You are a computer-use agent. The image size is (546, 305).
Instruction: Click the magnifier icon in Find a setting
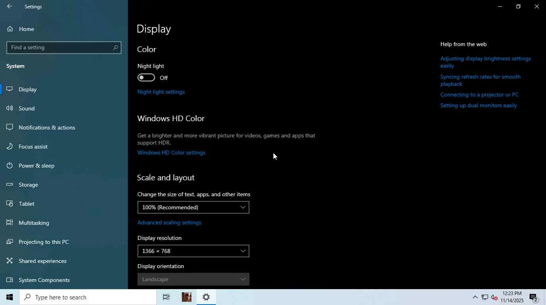click(x=115, y=48)
